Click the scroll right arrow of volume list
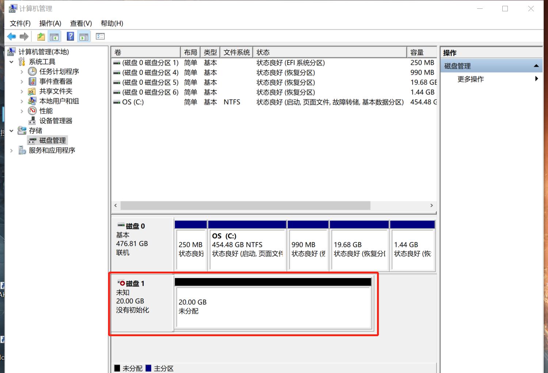Viewport: 548px width, 373px height. click(431, 206)
